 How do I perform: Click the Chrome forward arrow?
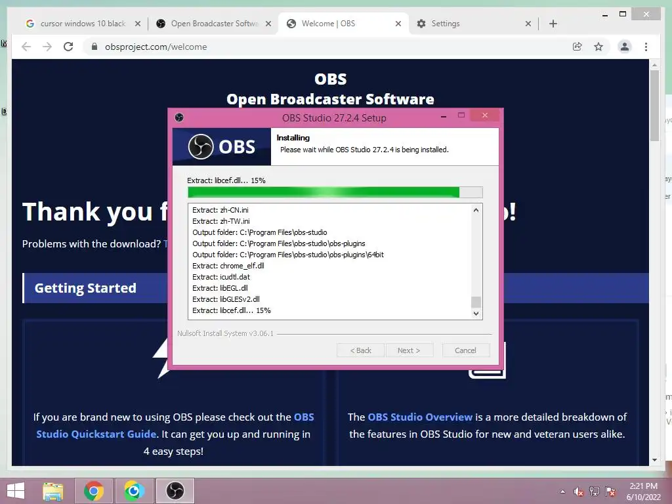(x=47, y=47)
